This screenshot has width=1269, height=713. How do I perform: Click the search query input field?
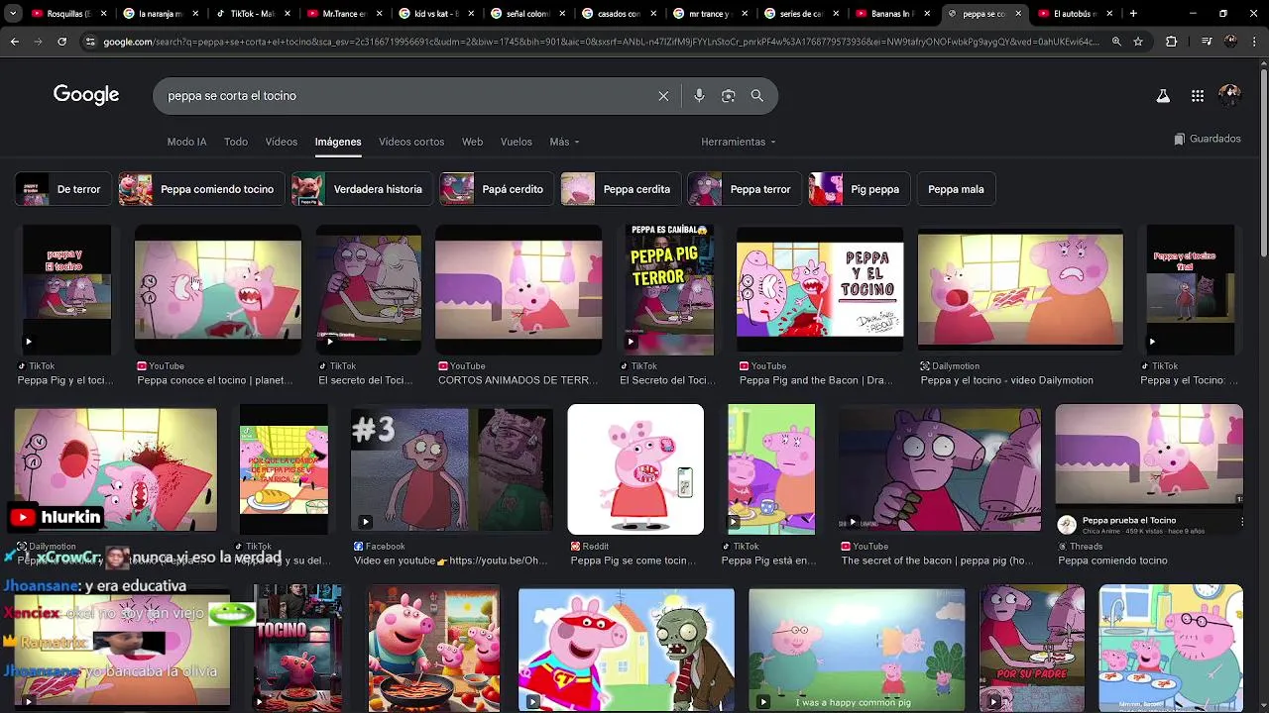click(406, 96)
